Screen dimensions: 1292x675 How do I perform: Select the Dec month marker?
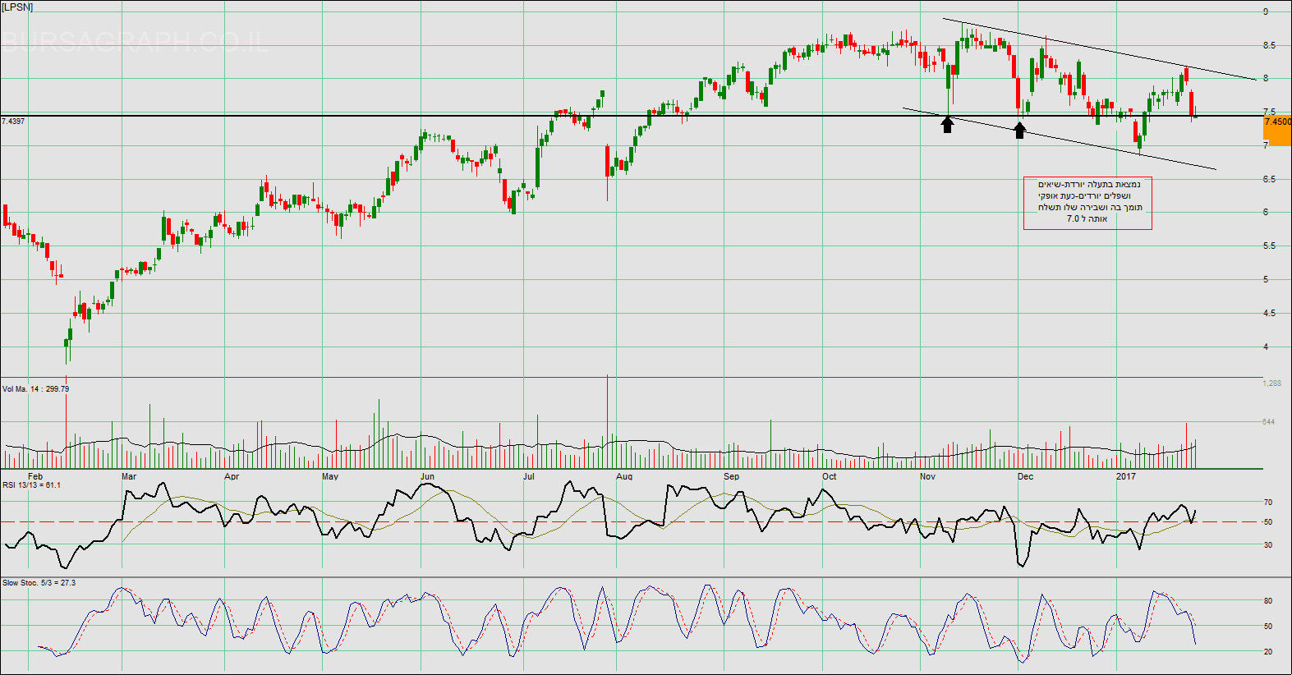pyautogui.click(x=1026, y=476)
